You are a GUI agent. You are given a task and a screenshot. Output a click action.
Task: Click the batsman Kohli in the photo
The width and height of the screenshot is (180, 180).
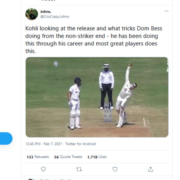pos(74,102)
